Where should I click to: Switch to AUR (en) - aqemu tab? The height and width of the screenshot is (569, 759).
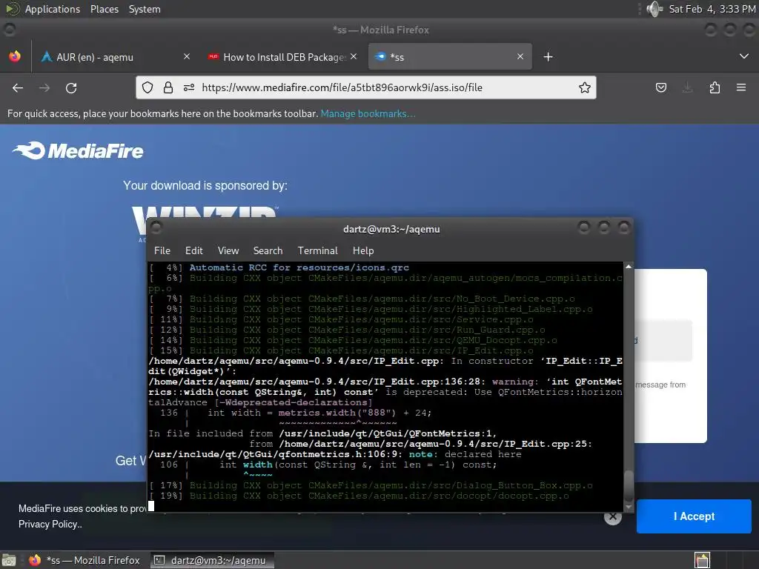[116, 56]
